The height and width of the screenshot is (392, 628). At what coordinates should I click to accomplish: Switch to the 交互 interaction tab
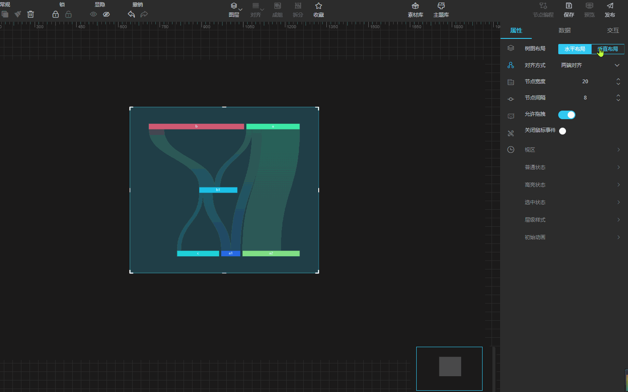tap(613, 30)
